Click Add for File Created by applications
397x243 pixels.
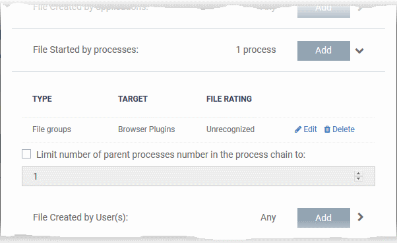click(x=324, y=10)
